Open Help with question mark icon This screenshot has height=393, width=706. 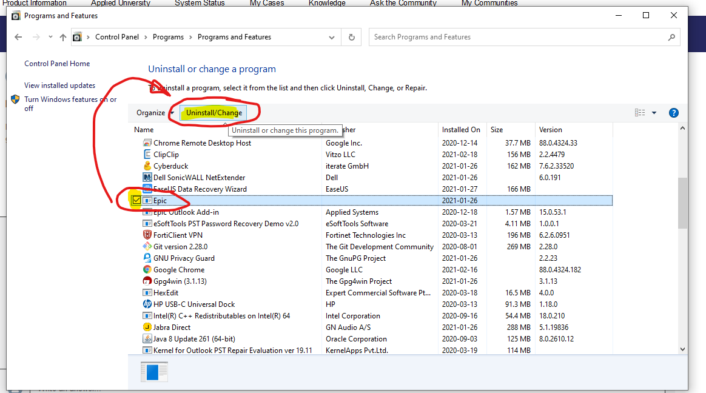(x=674, y=113)
